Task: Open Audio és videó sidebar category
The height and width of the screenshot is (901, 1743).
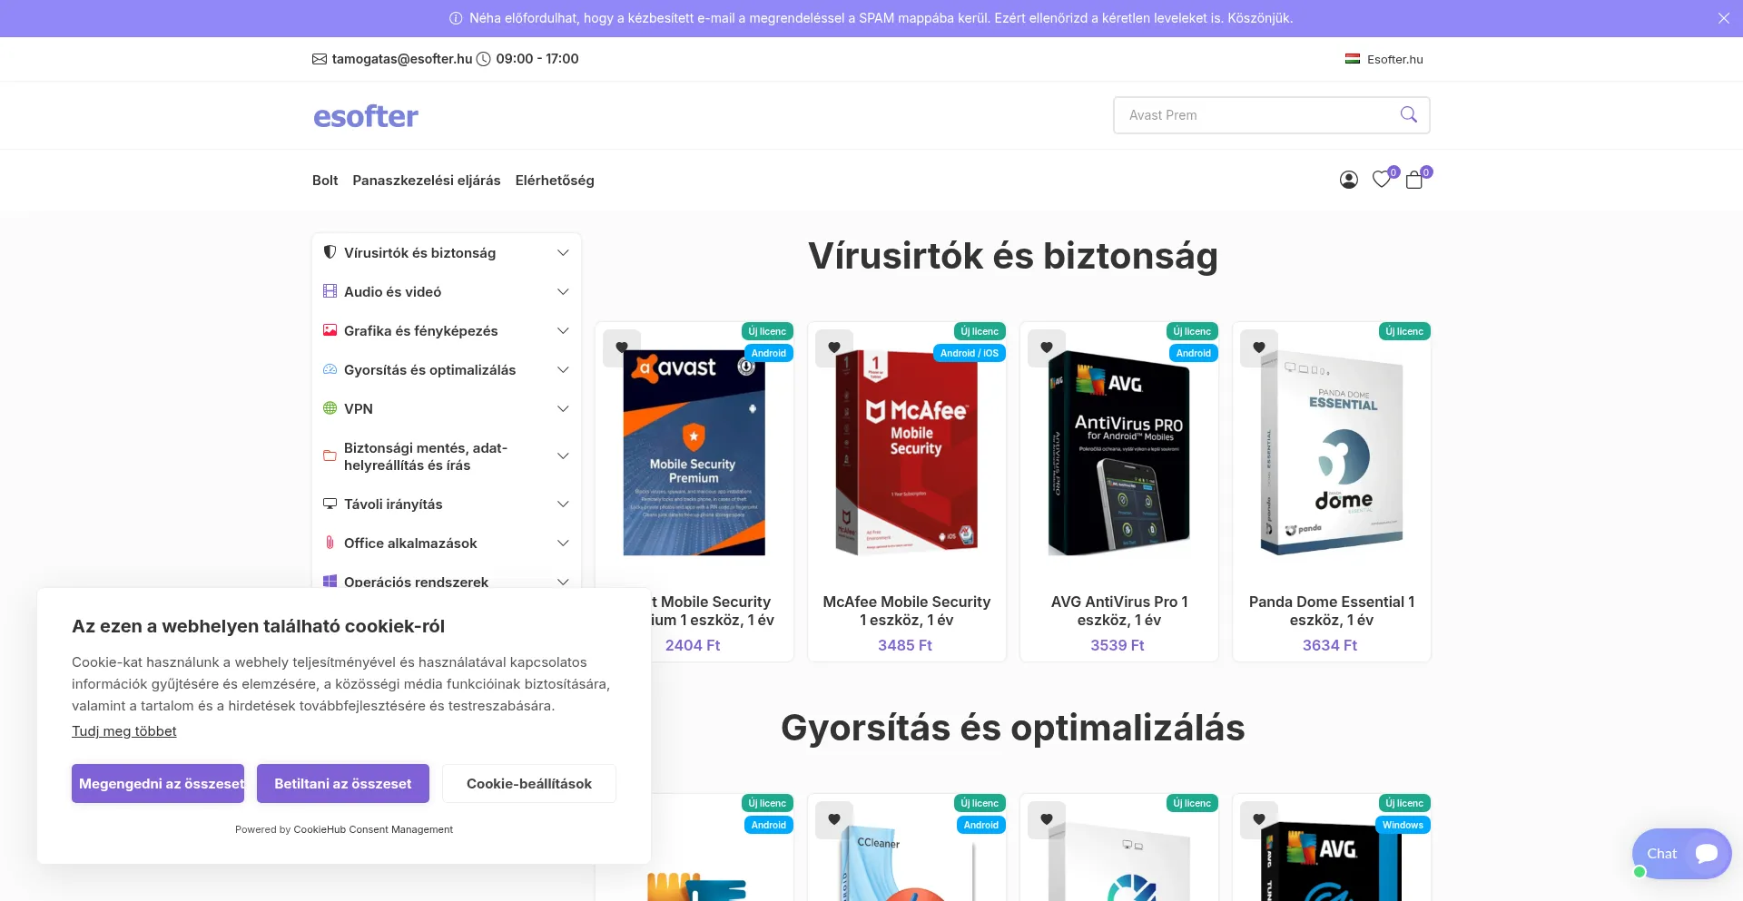Action: (x=392, y=292)
